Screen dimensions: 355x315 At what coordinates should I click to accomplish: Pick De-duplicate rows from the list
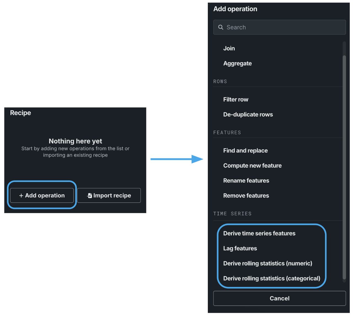click(x=248, y=115)
